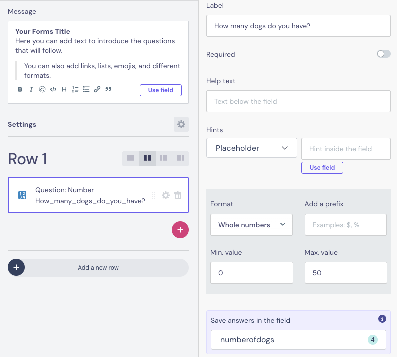Open the Number question's gear settings
The width and height of the screenshot is (397, 357).
click(x=166, y=195)
